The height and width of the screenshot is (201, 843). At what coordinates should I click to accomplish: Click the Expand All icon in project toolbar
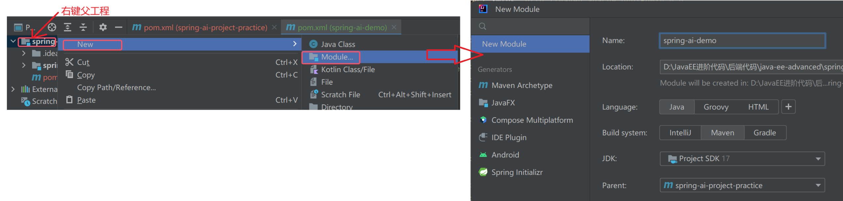point(67,27)
